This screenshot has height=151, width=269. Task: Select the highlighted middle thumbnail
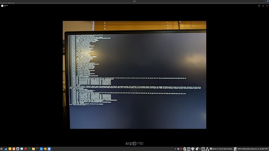(134, 144)
